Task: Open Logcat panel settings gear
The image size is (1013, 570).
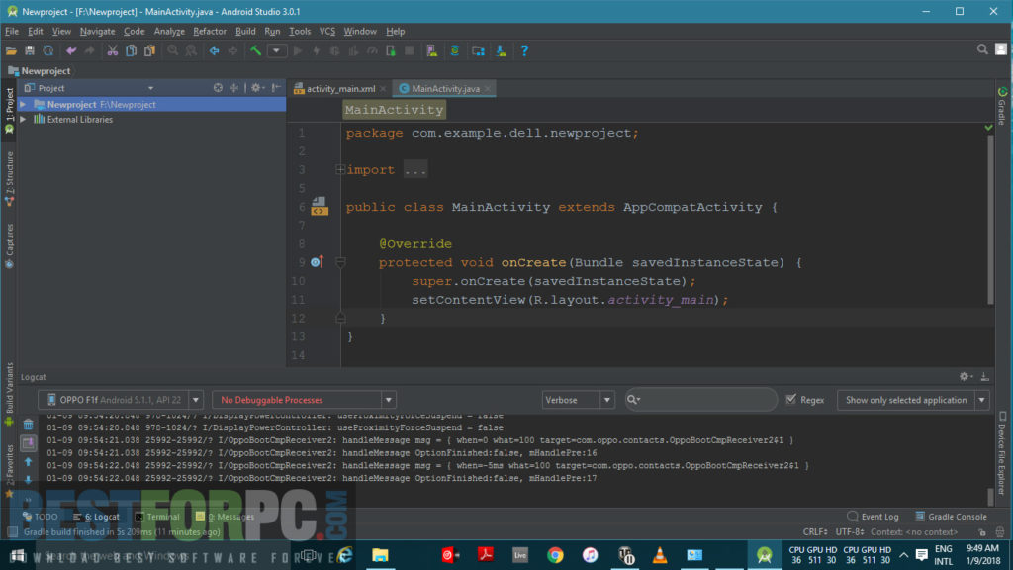Action: pos(966,377)
